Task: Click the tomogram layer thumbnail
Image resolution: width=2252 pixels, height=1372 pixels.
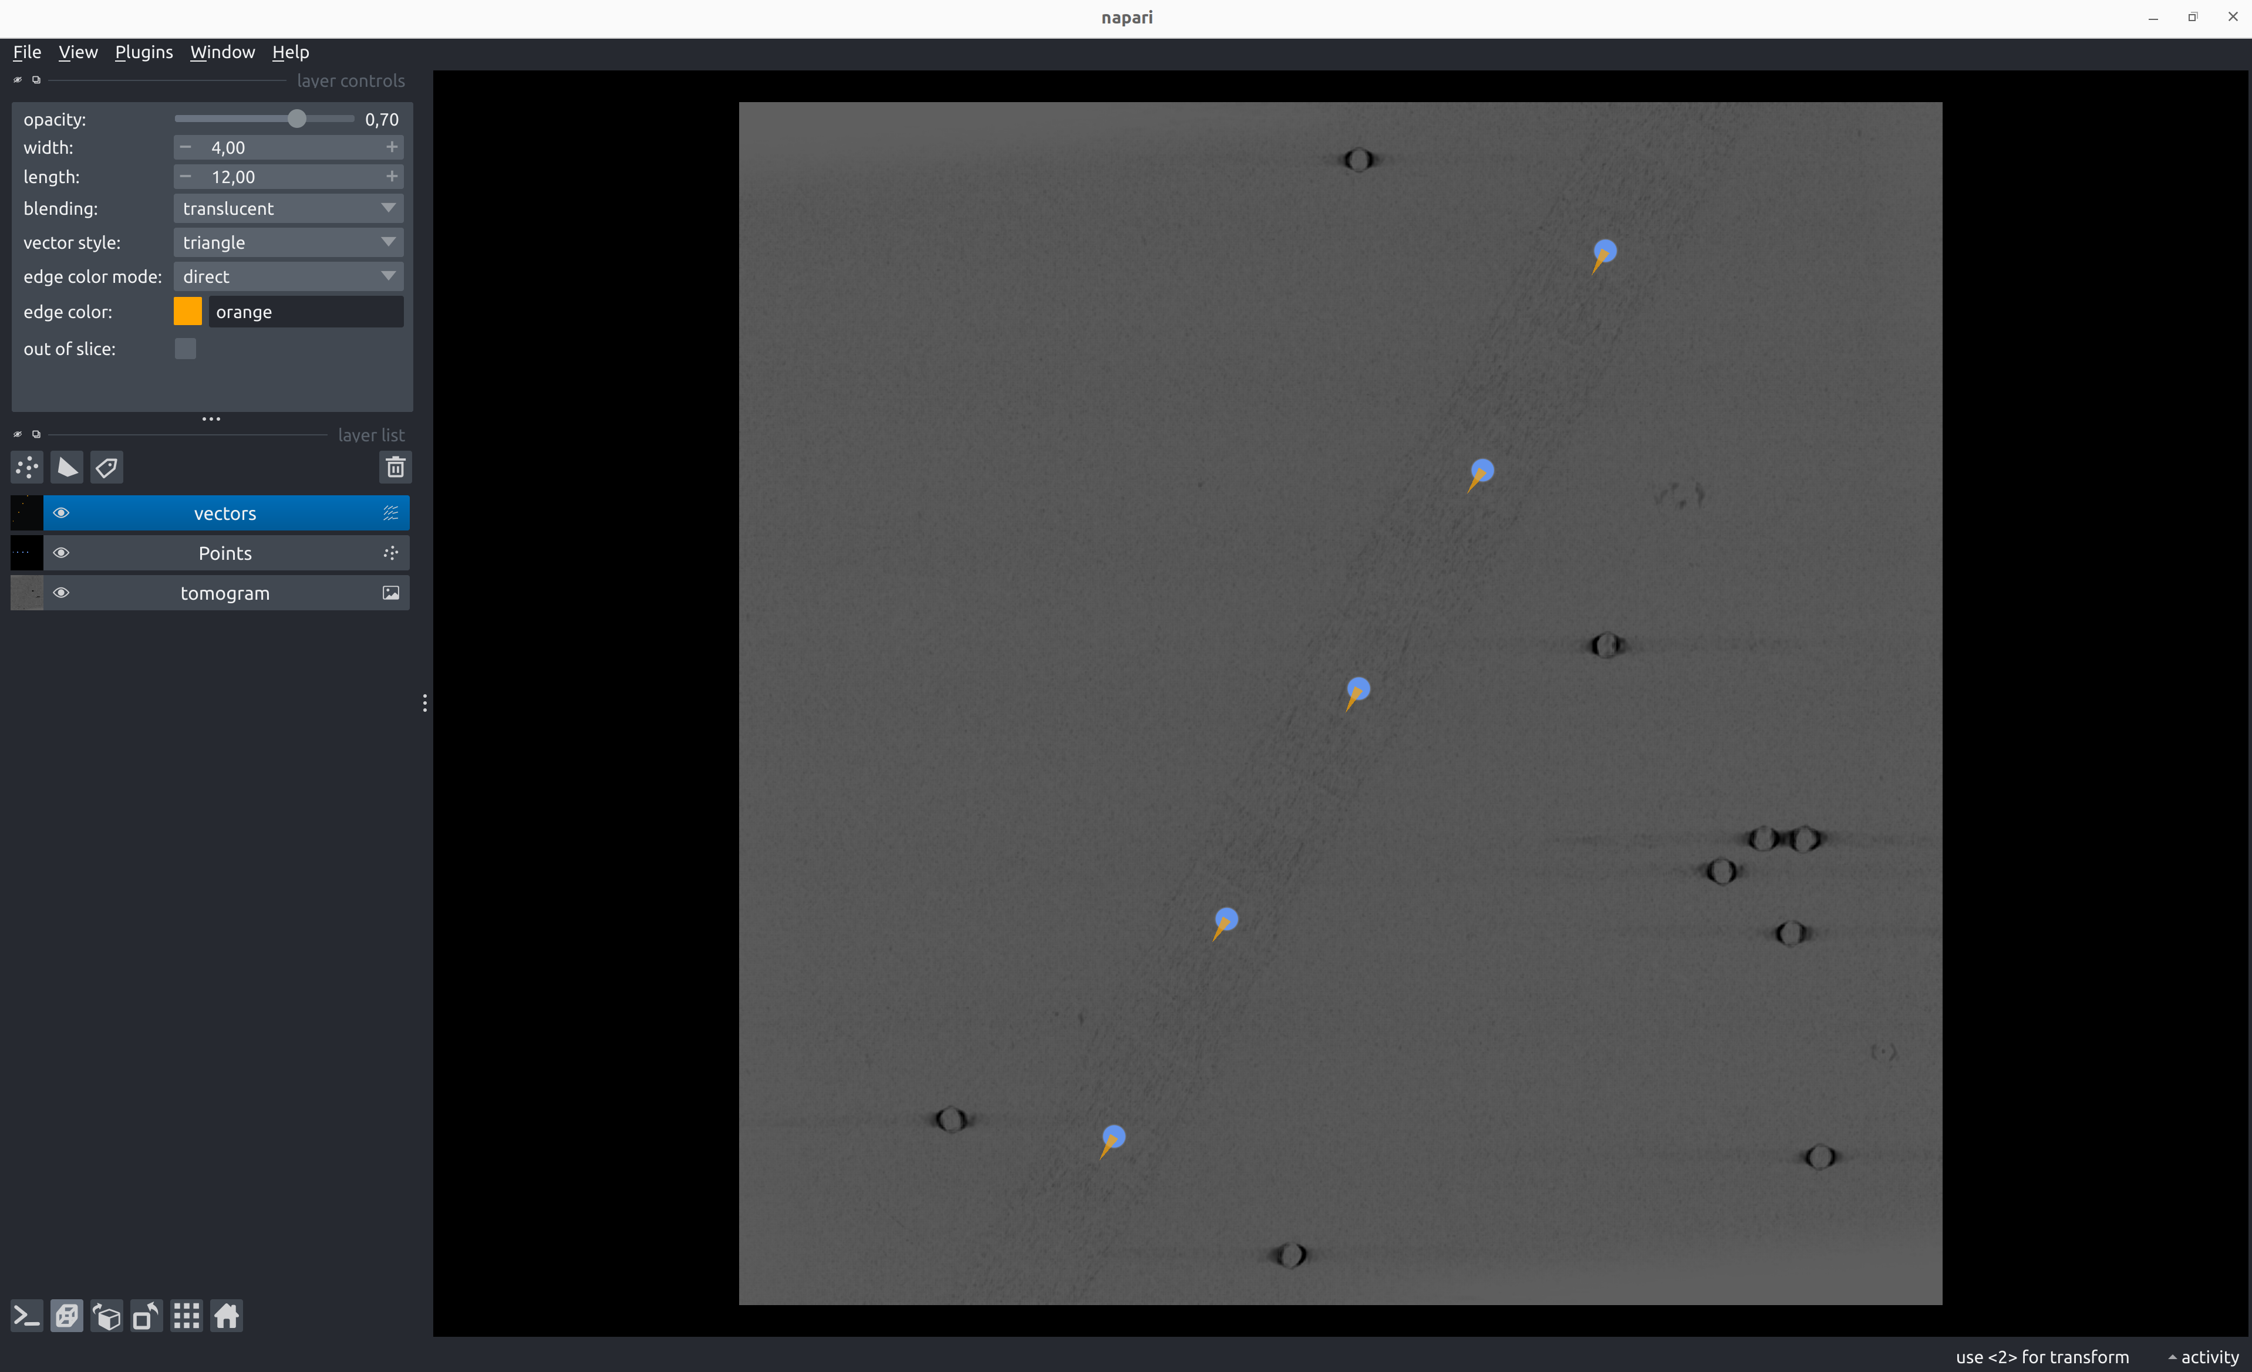Action: coord(26,593)
